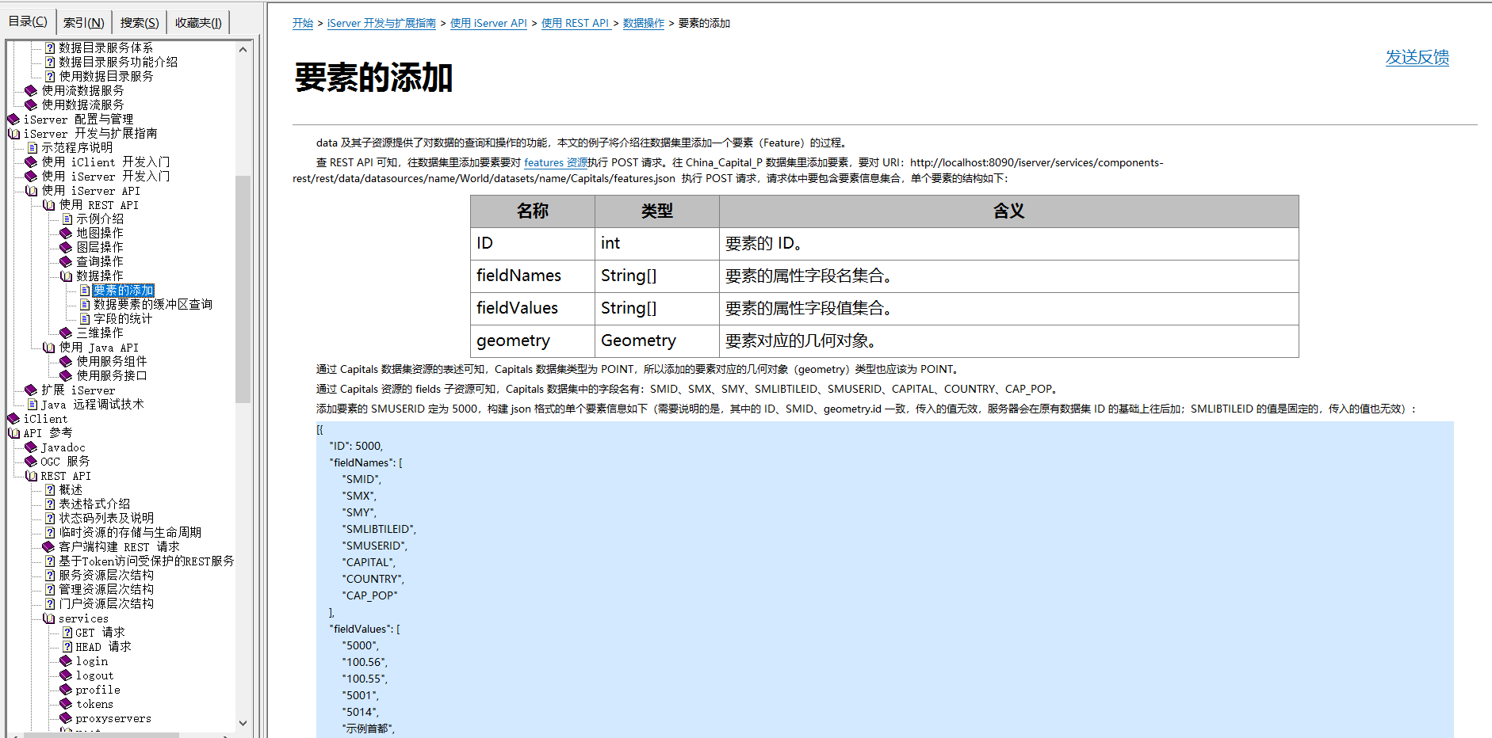The image size is (1492, 738).
Task: Click the 发送反馈 link
Action: (x=1417, y=57)
